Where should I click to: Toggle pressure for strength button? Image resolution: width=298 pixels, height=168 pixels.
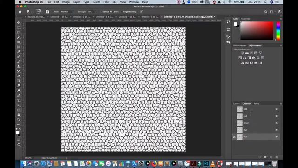[141, 12]
